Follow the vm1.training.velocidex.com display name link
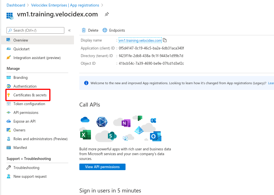Screen dimensions: 274x195 pyautogui.click(x=140, y=40)
